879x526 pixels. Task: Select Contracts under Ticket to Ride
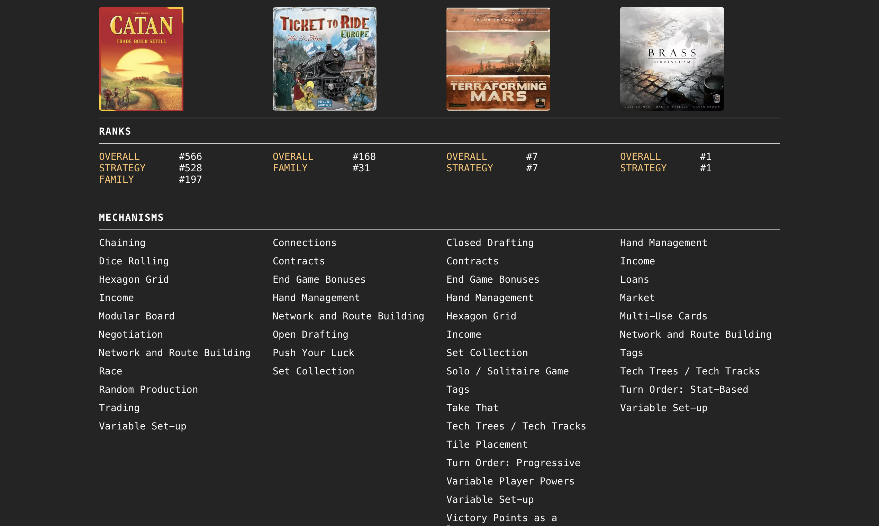[299, 261]
